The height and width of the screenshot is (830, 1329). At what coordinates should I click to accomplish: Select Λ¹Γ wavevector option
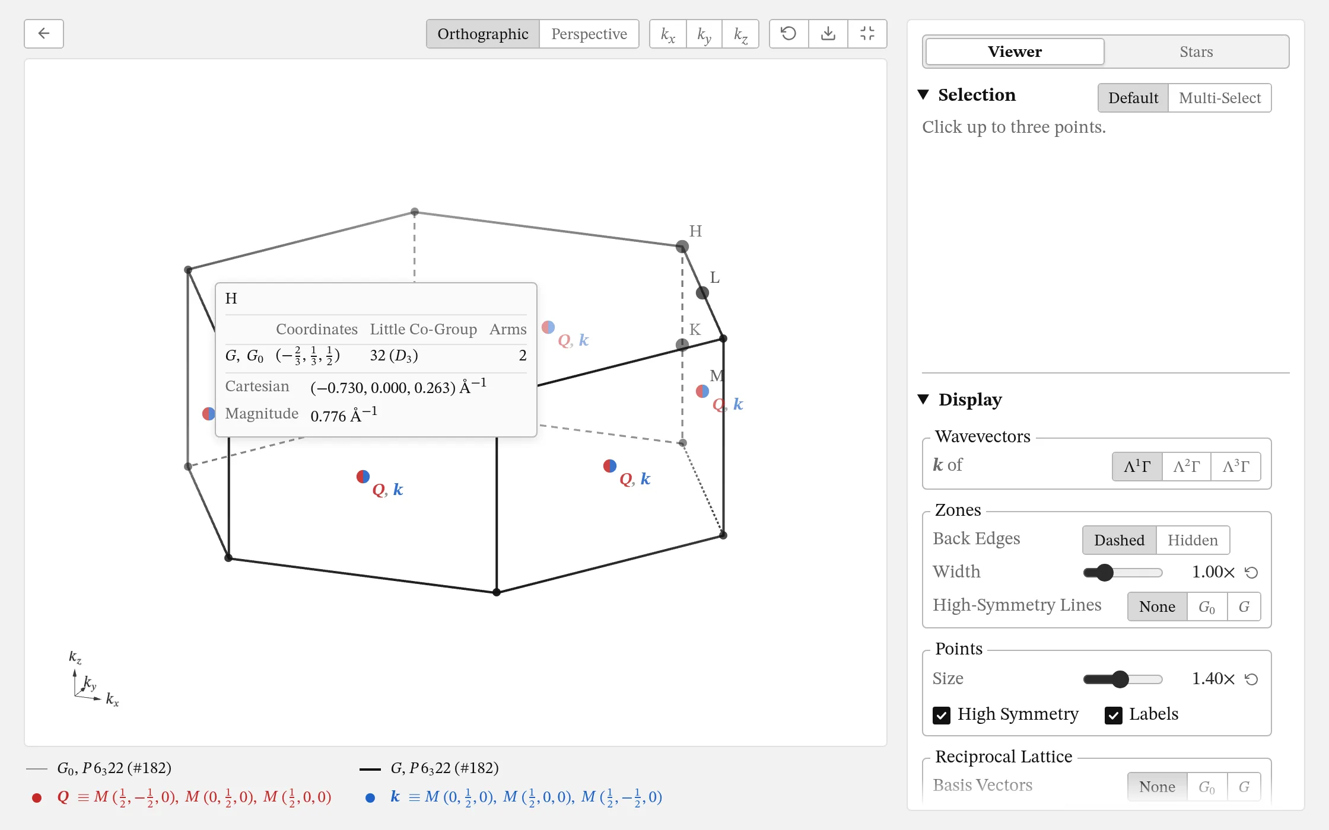(x=1137, y=467)
